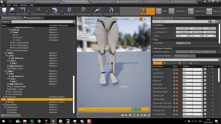Open the Retarget Manager toolbar icon
Screen dimensions: 221x124
tap(84, 11)
